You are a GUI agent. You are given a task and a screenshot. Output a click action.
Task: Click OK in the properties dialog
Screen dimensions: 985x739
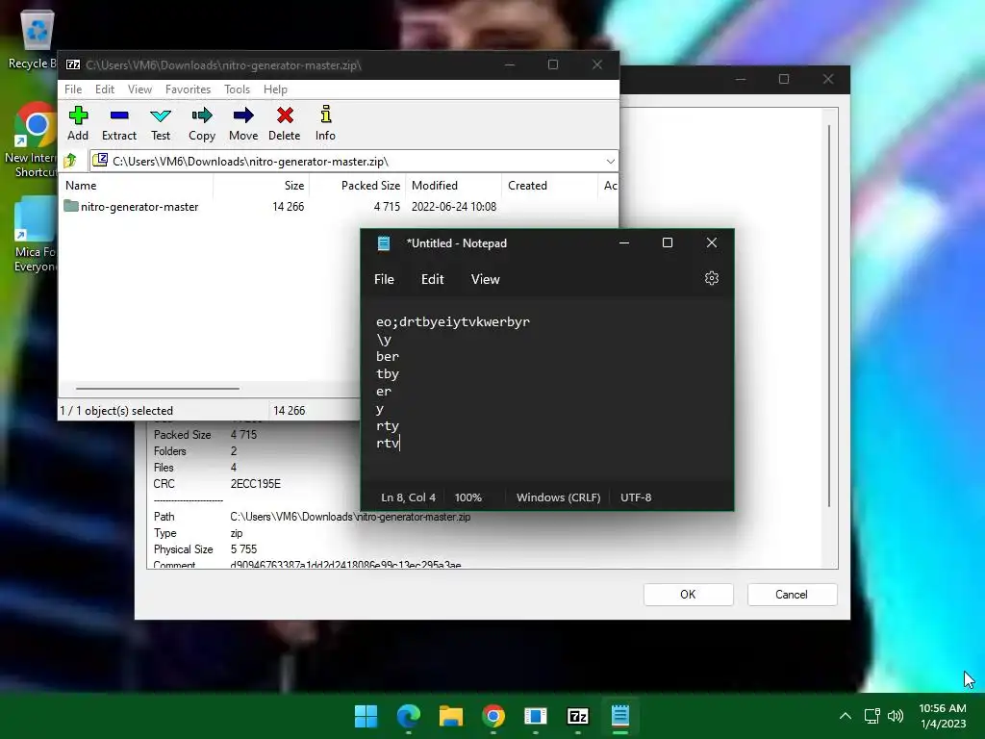click(688, 595)
